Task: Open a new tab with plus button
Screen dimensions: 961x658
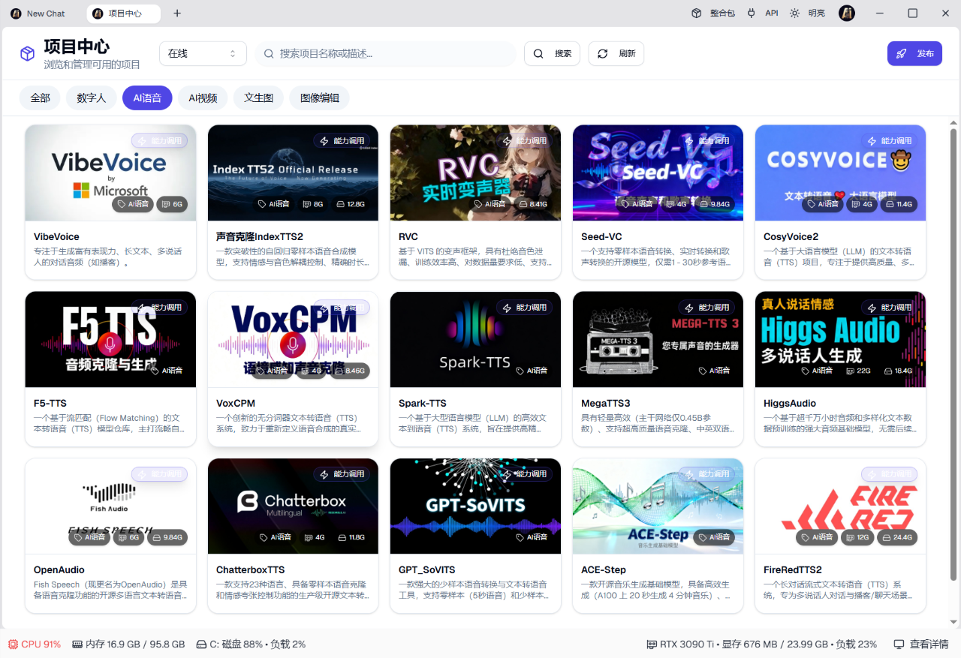Action: [177, 14]
